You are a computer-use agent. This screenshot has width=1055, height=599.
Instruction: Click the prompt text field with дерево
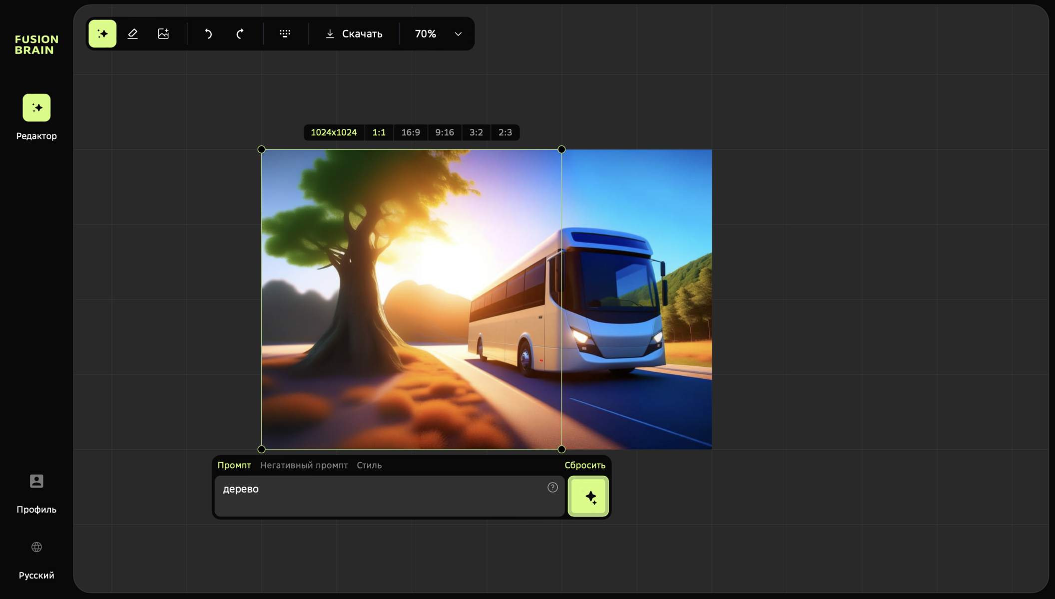380,496
